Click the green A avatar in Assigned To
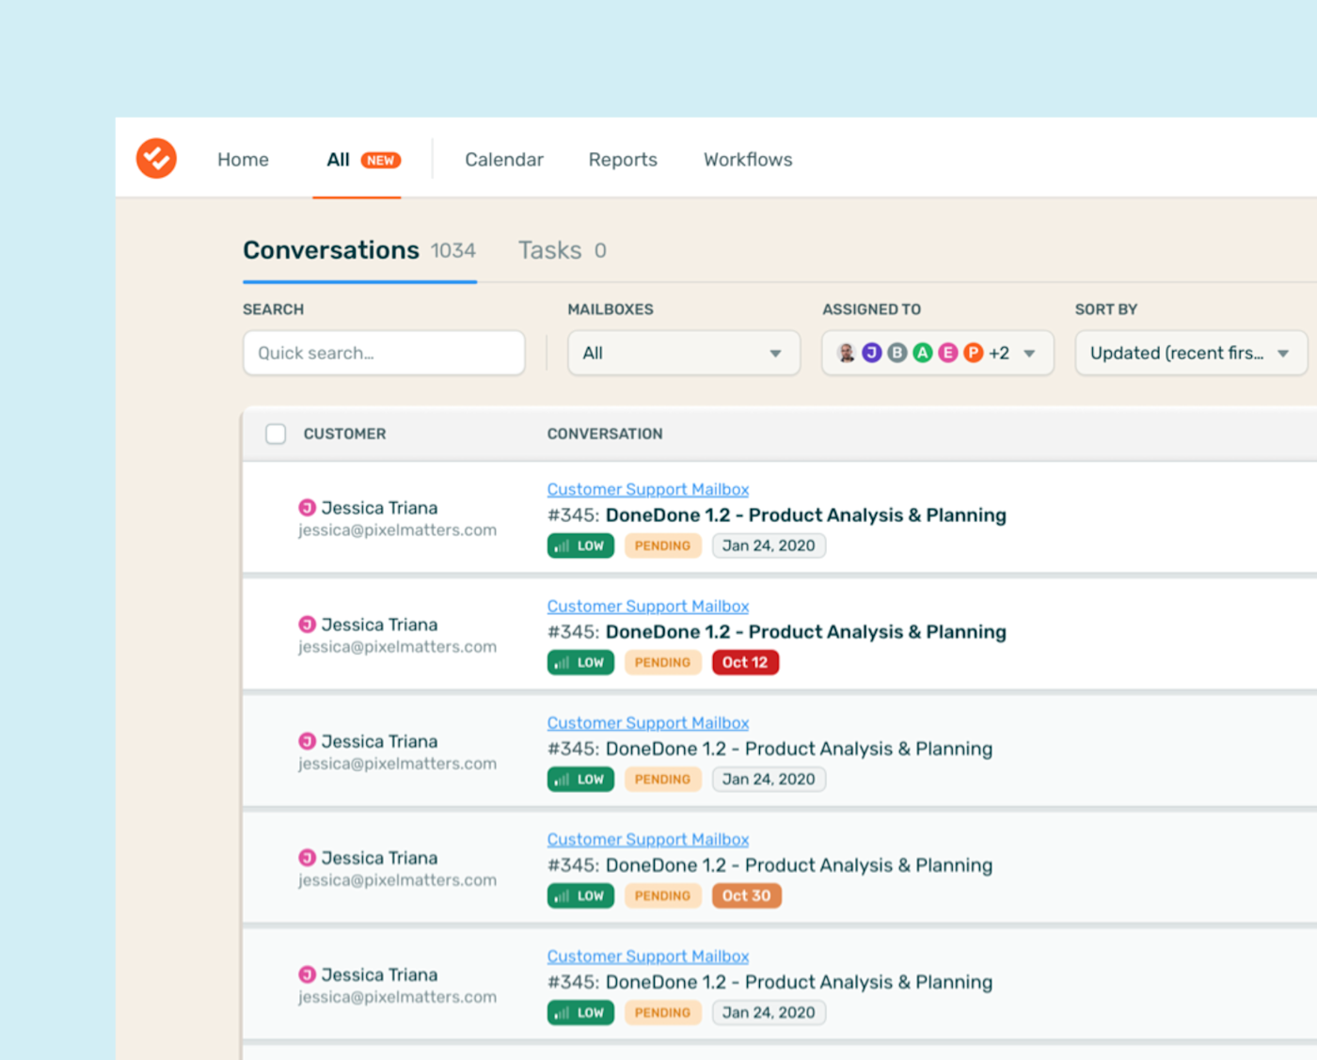Image resolution: width=1317 pixels, height=1060 pixels. (x=923, y=353)
